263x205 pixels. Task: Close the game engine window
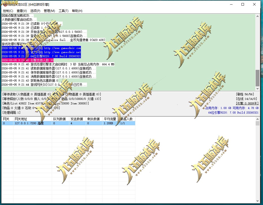click(254, 4)
